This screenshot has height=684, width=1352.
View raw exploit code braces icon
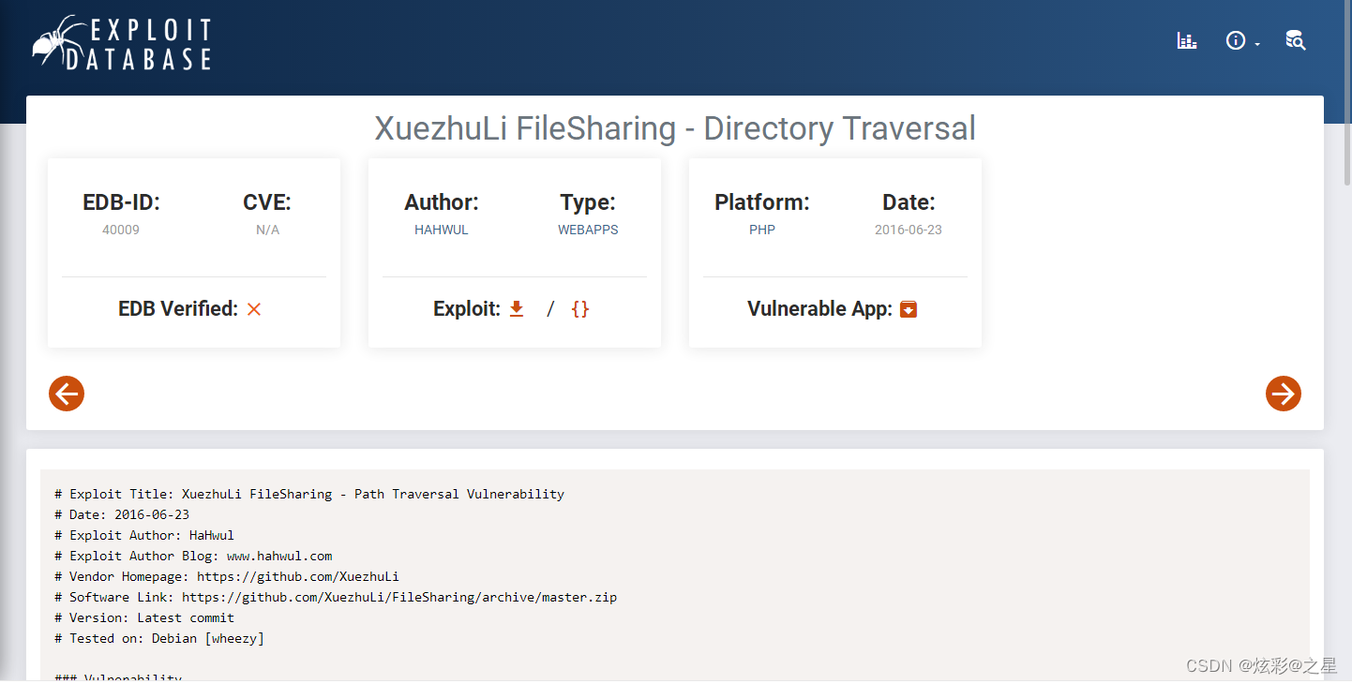(x=580, y=308)
